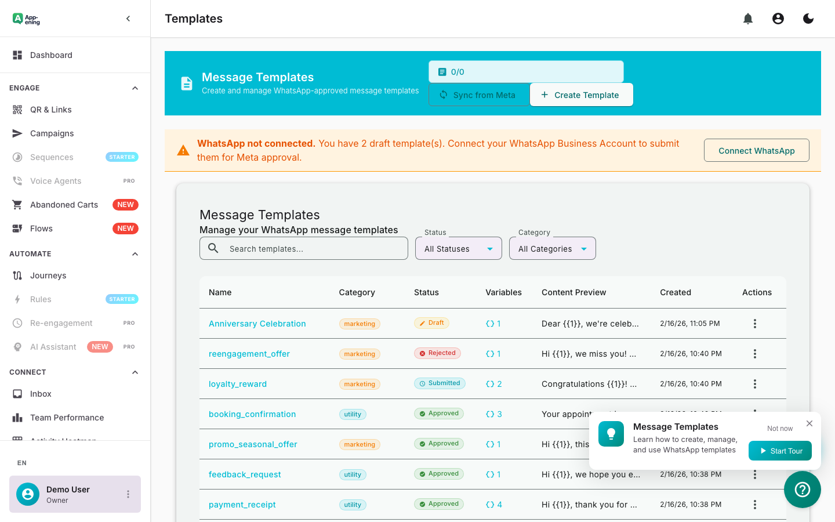Open the All Categories dropdown
835x522 pixels.
pyautogui.click(x=552, y=248)
